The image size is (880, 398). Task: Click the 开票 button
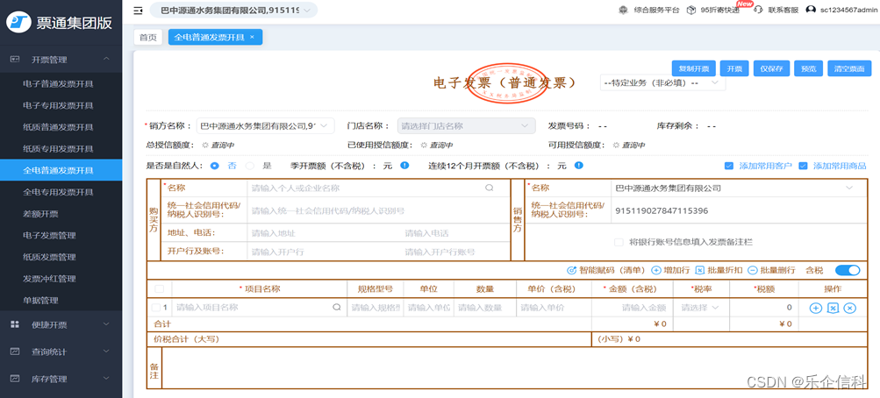734,68
